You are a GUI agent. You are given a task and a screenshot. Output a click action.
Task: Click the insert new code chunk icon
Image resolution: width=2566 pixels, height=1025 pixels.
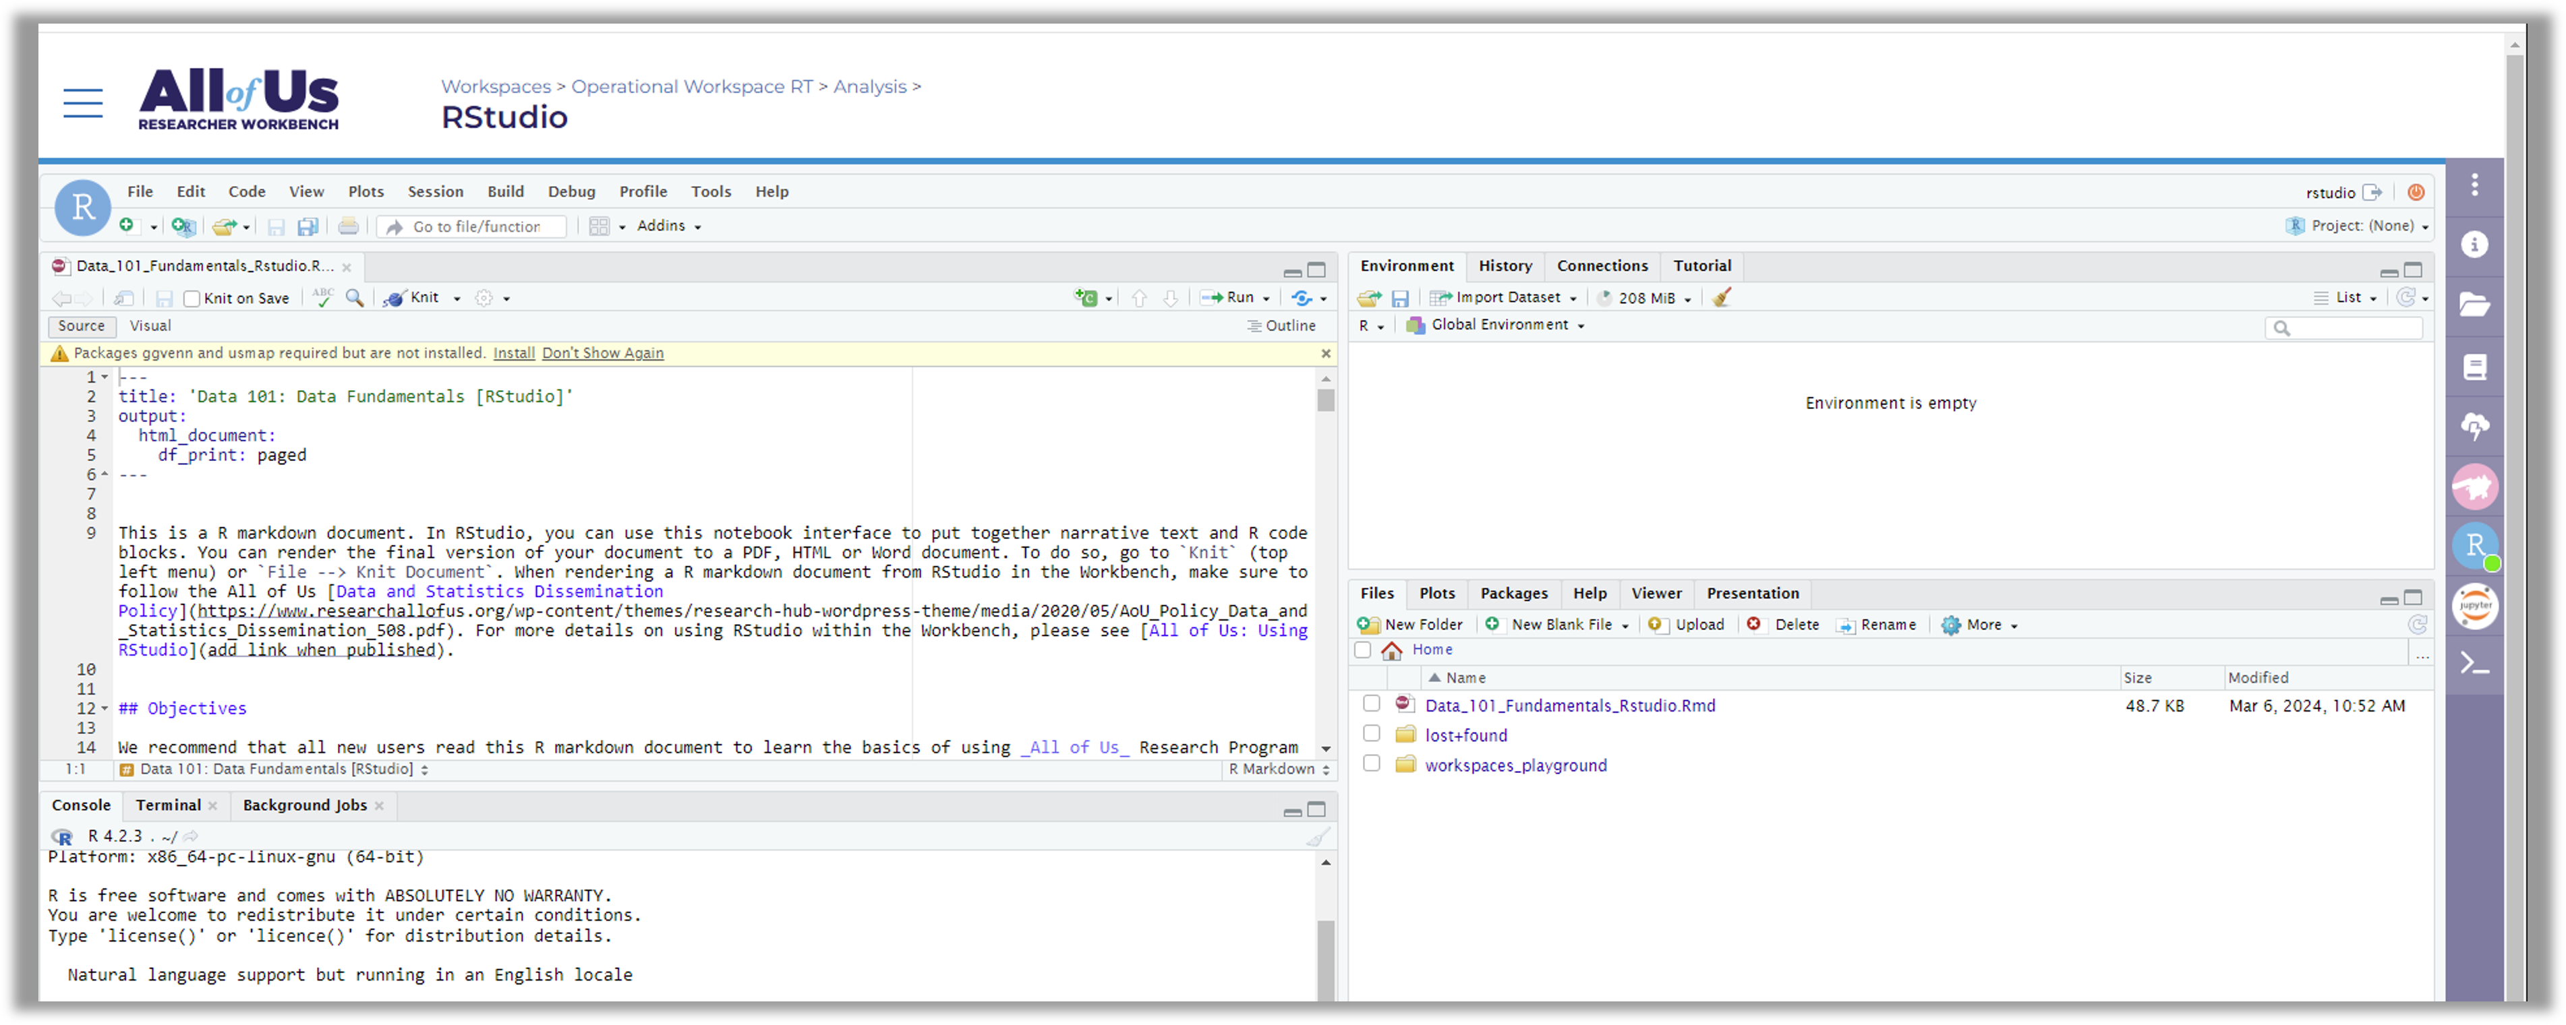1086,298
